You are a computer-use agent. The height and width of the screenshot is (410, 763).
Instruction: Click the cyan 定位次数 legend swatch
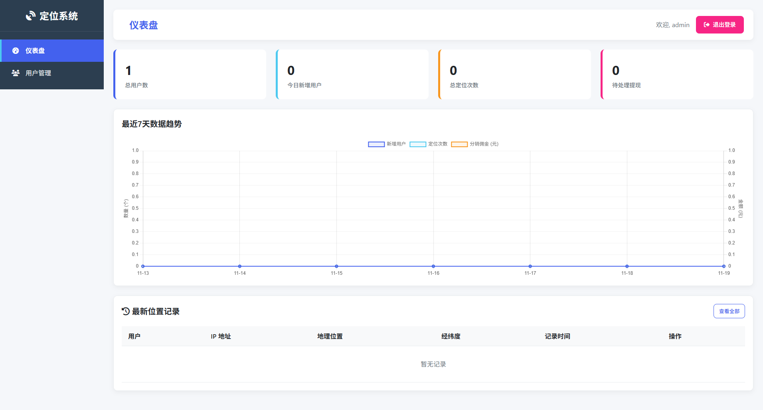point(418,144)
